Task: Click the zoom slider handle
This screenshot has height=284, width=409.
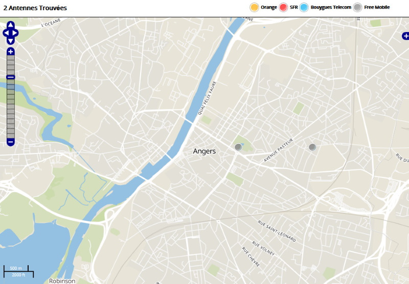Action: coord(11,77)
